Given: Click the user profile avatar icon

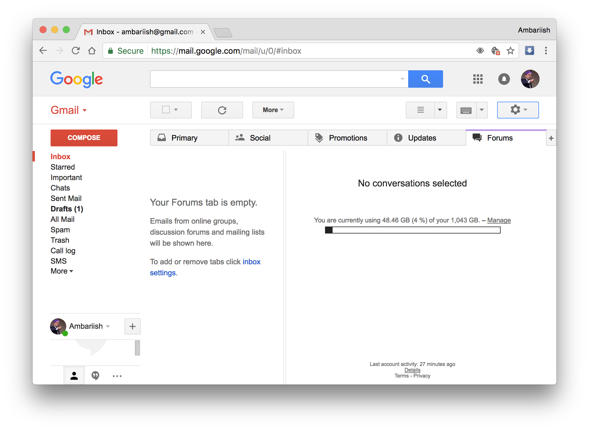Looking at the screenshot, I should pyautogui.click(x=530, y=79).
